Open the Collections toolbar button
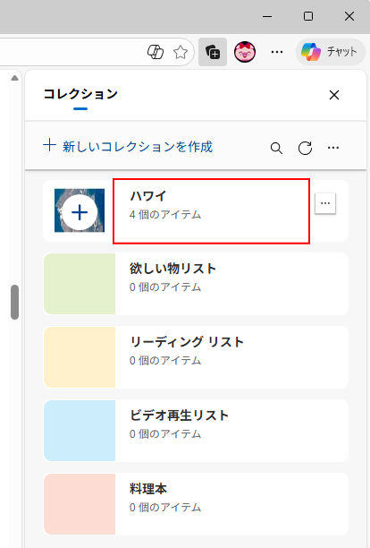370x548 pixels. [x=213, y=52]
